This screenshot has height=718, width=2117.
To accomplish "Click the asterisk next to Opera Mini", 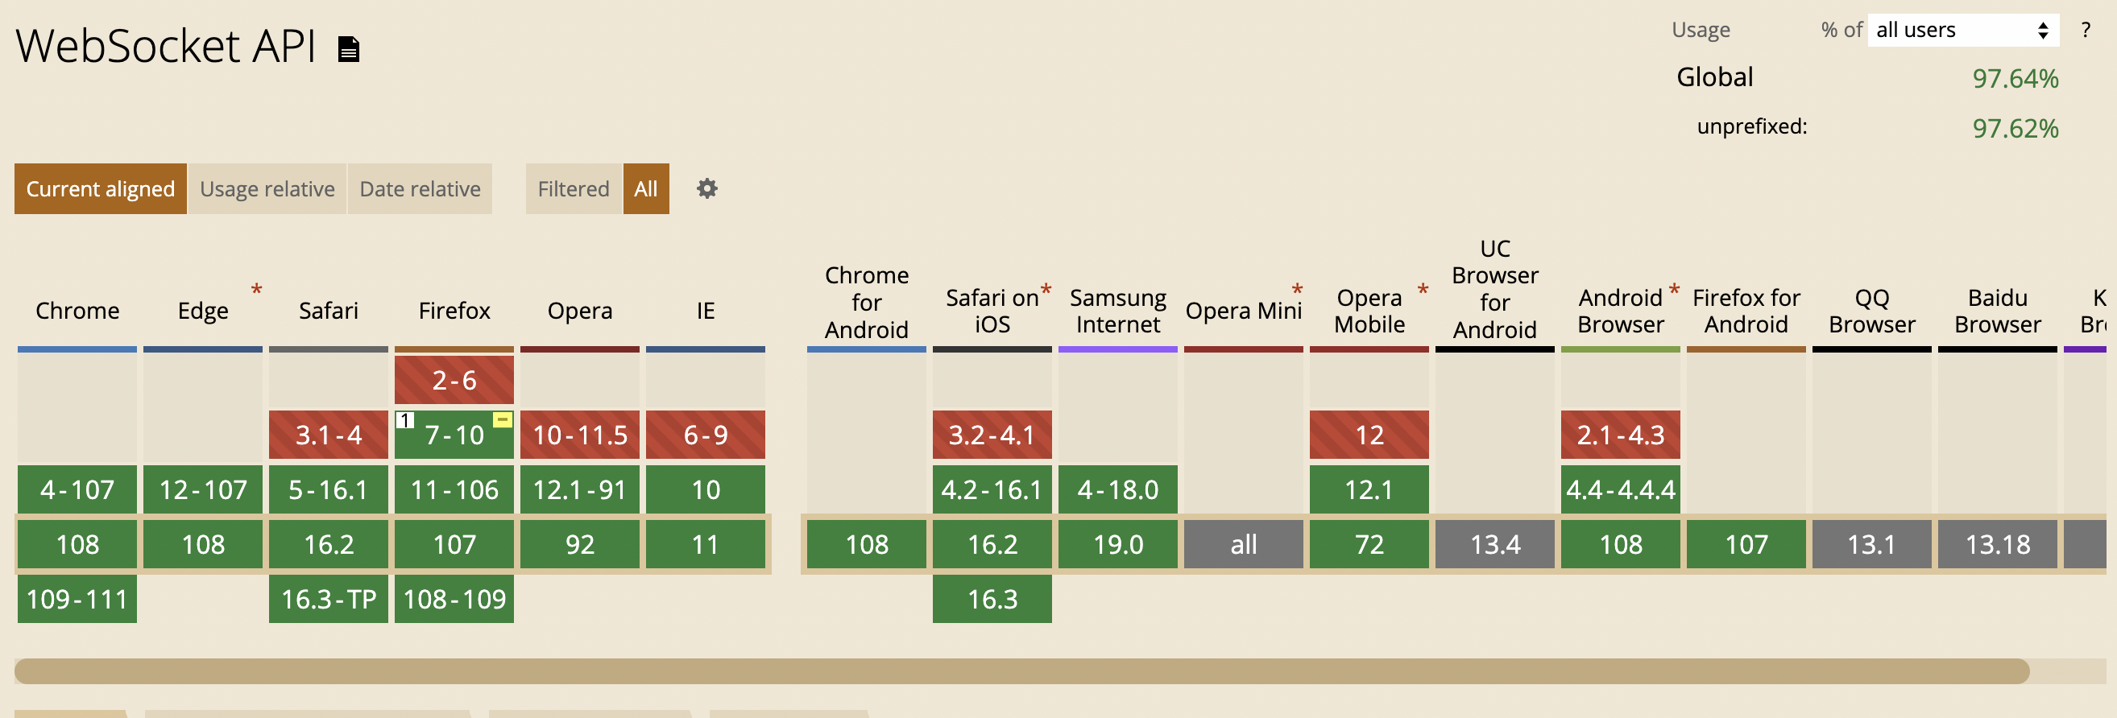I will [1297, 290].
